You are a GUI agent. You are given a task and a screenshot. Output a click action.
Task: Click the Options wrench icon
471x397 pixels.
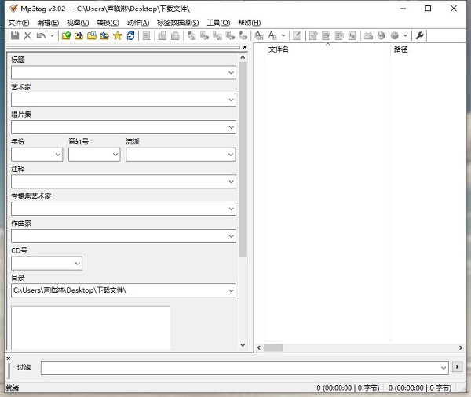point(420,35)
